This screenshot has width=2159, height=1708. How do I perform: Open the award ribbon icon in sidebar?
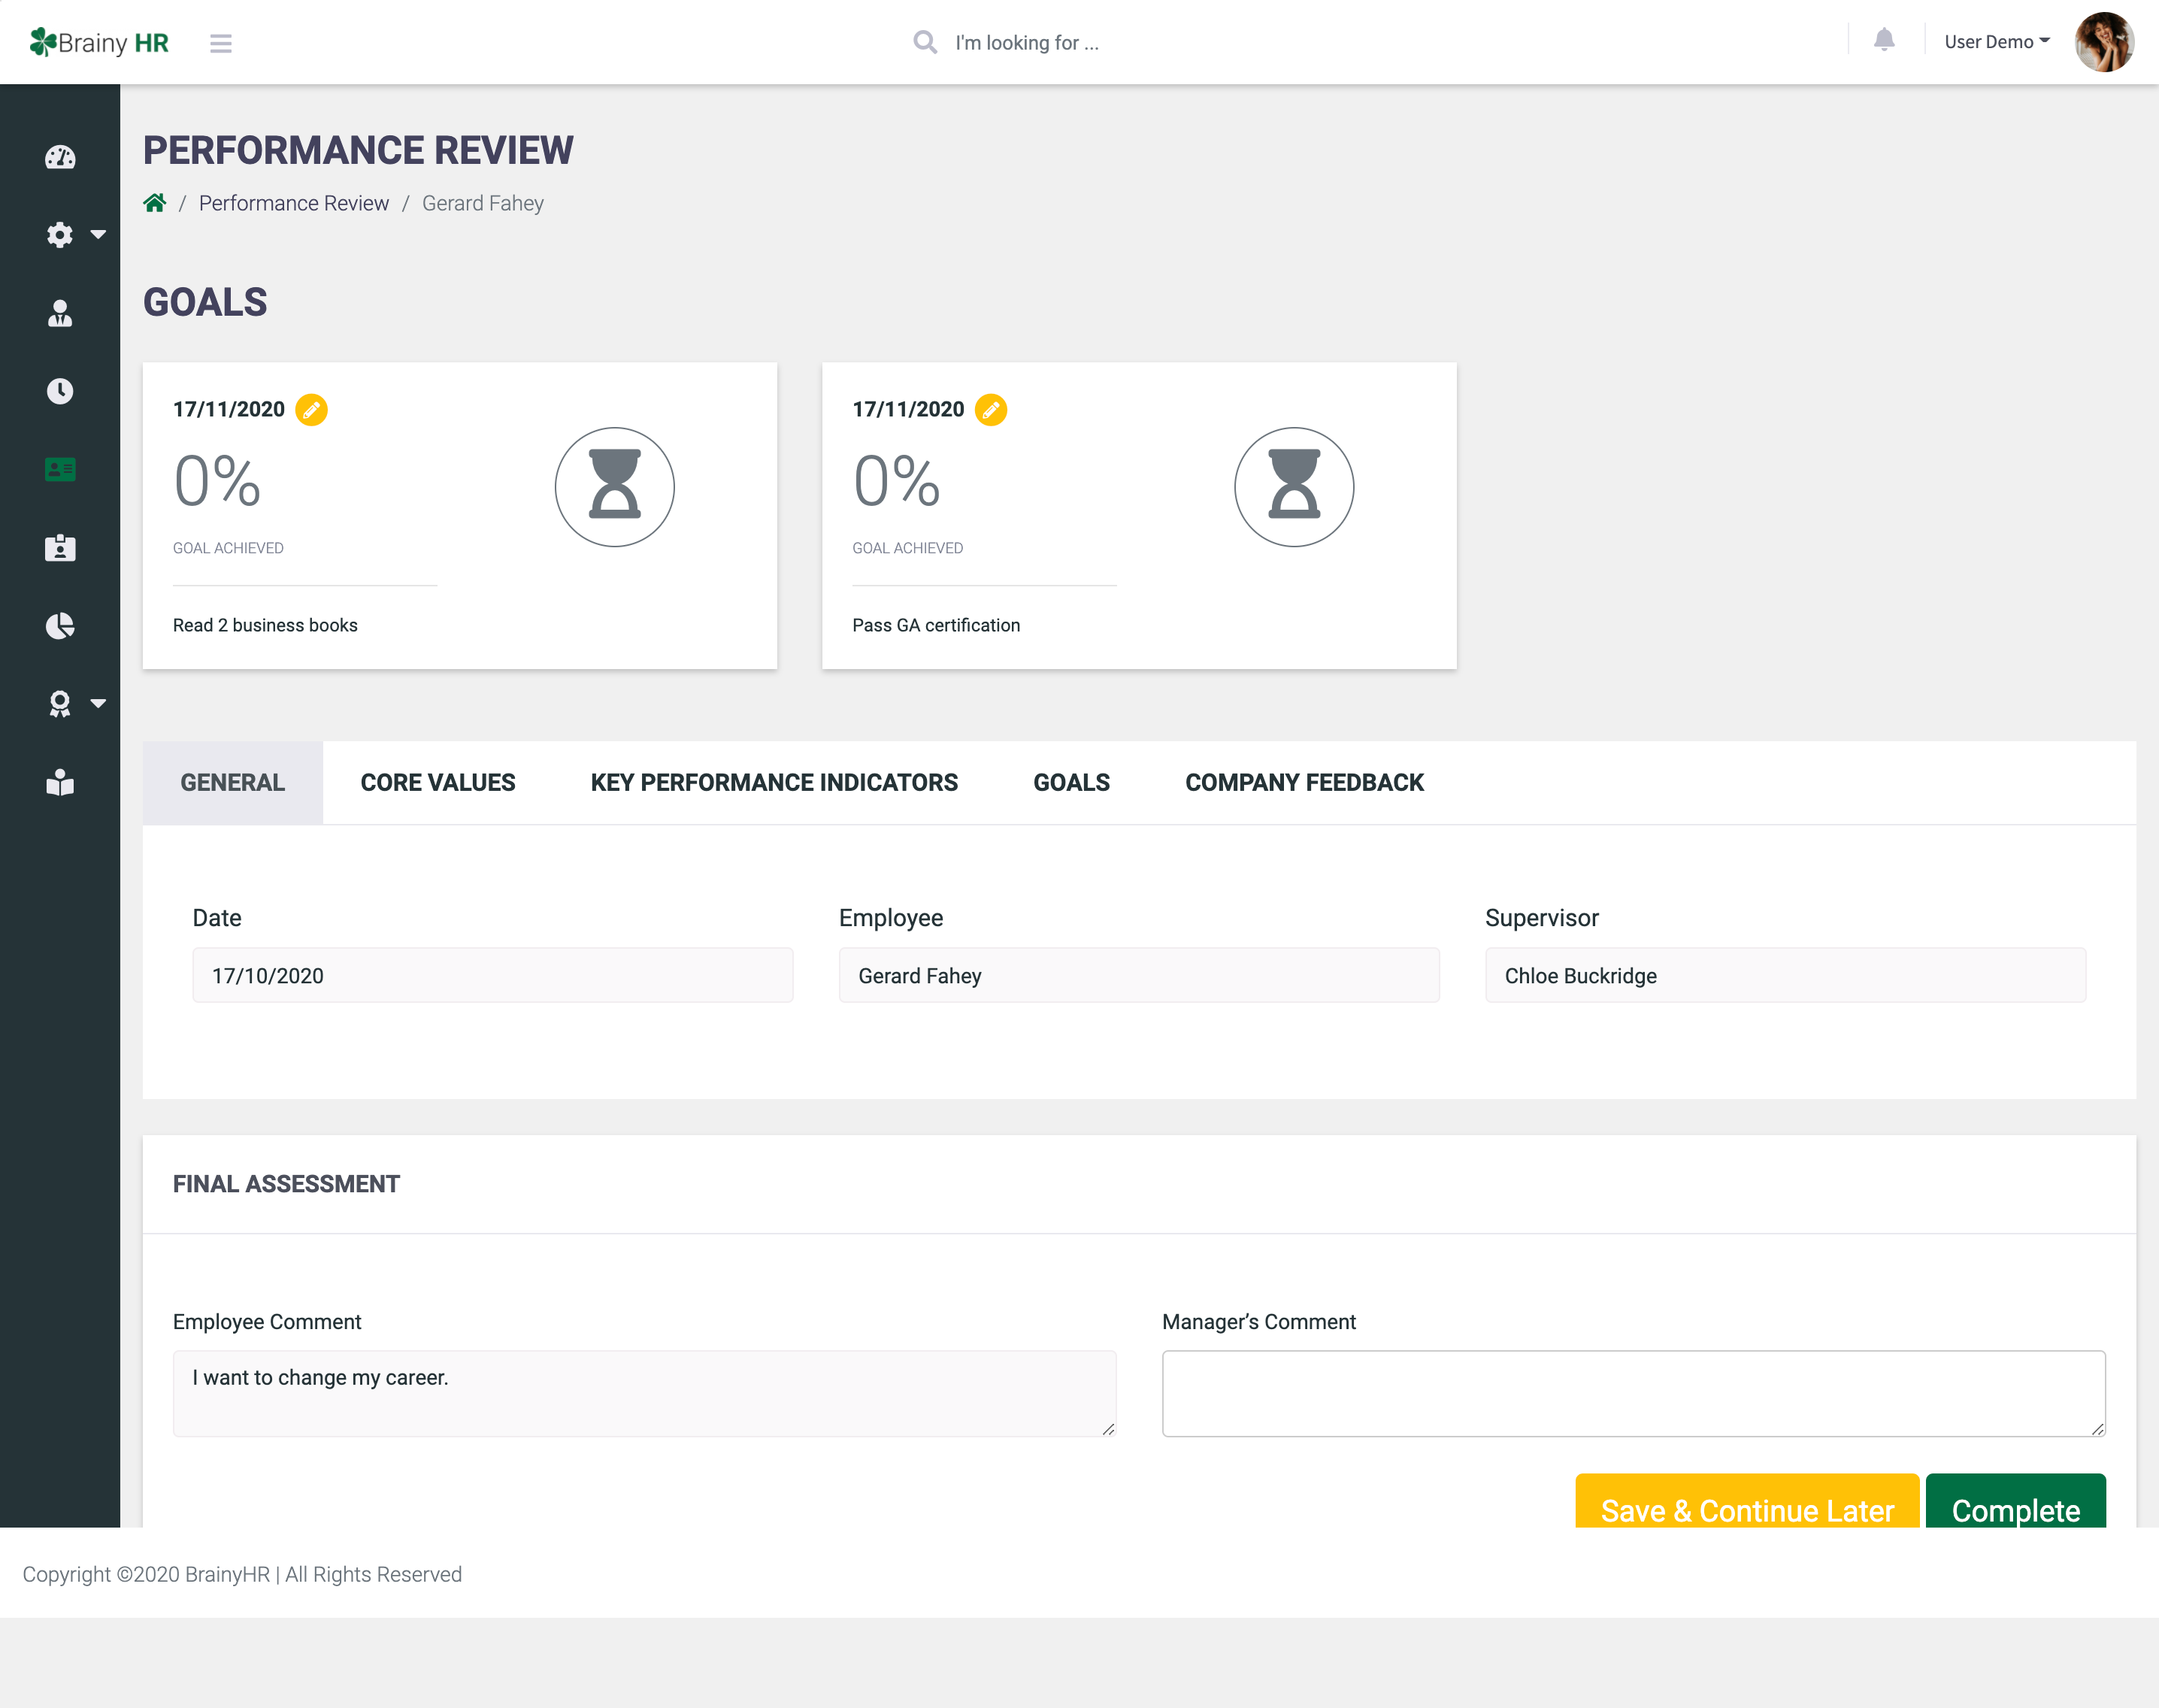60,704
